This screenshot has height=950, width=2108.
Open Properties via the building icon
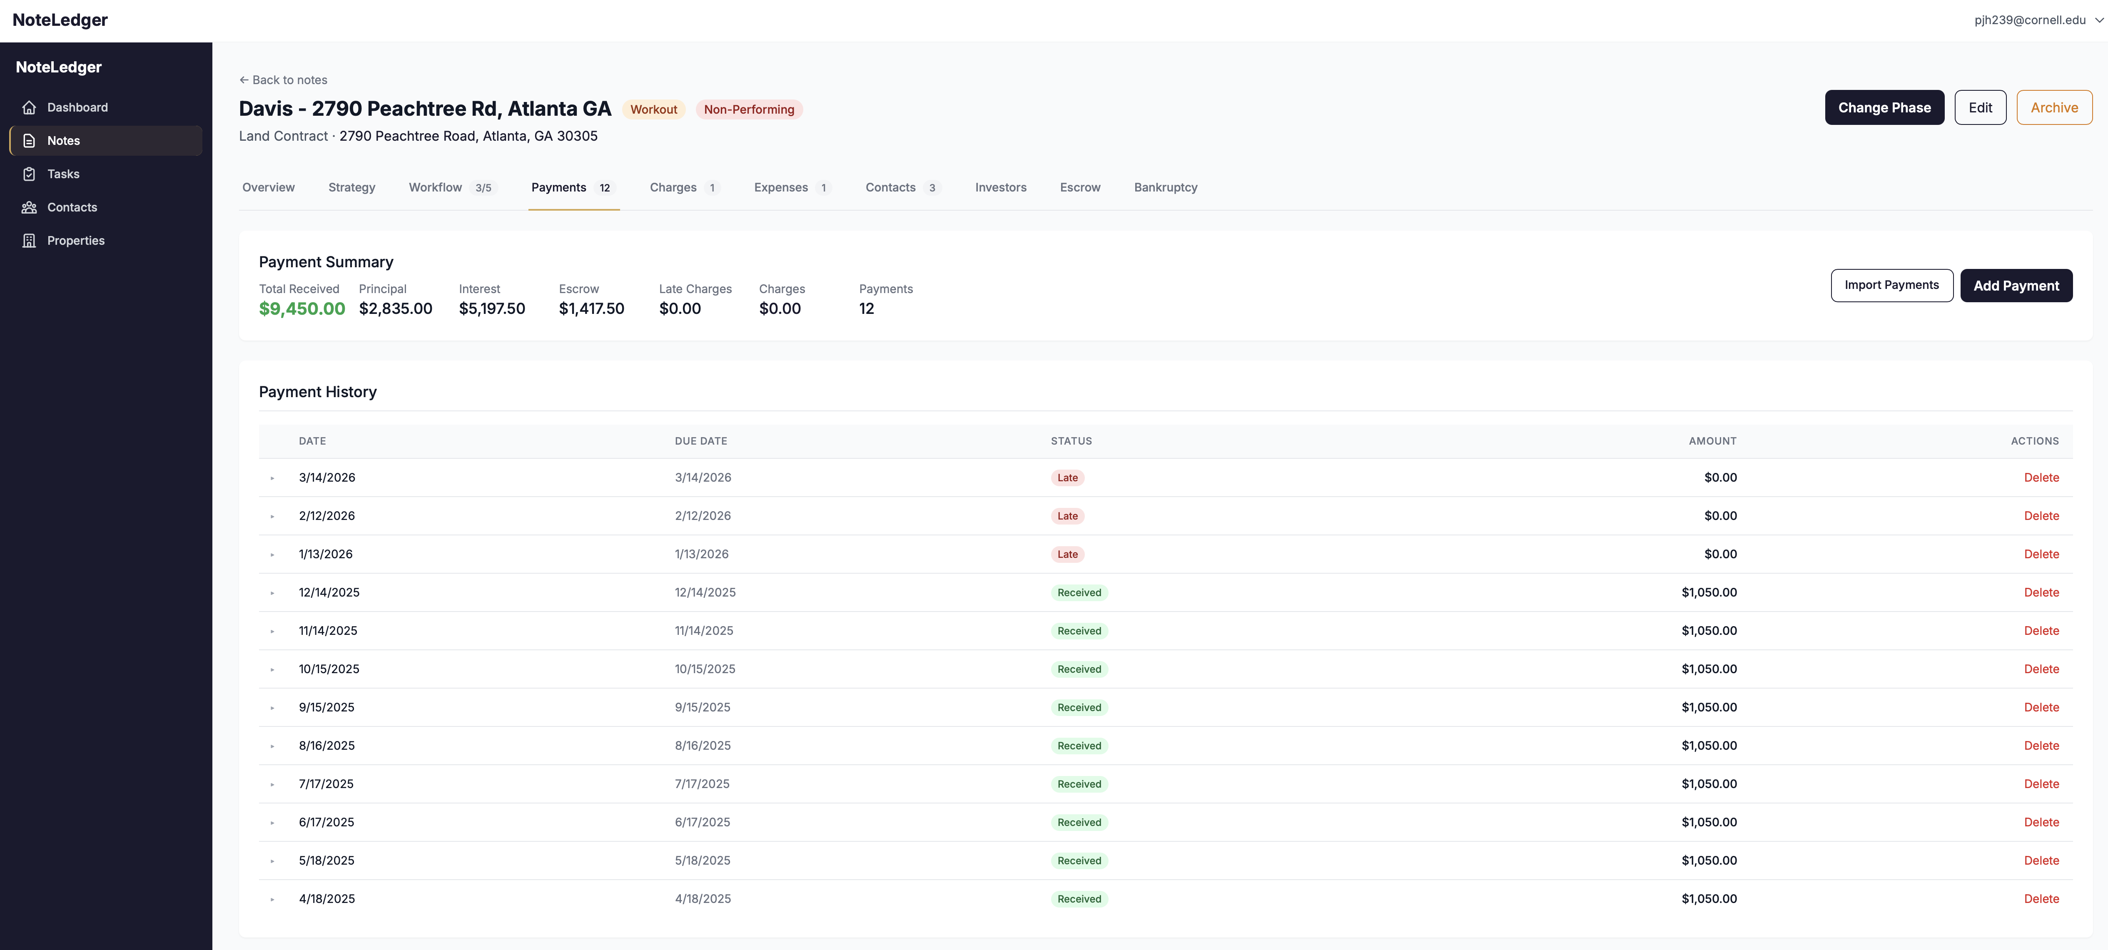point(30,240)
